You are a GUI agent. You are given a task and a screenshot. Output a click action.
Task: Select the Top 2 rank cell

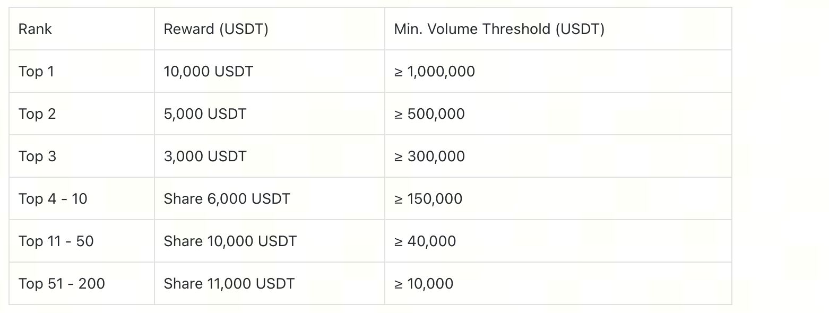tap(37, 114)
